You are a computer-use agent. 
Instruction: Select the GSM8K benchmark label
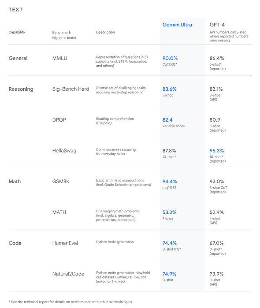[61, 181]
